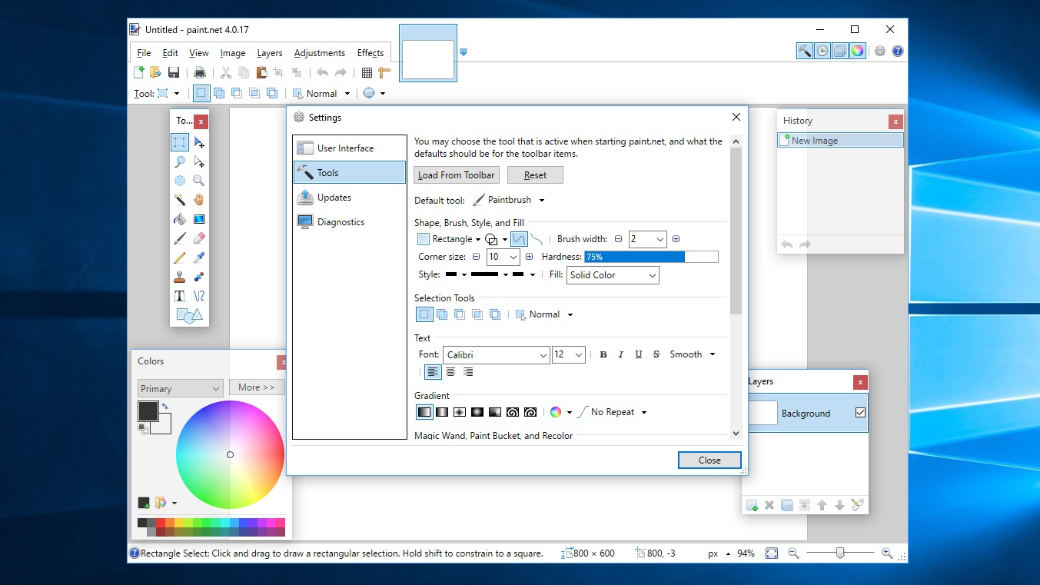Toggle the Colors window icon at top right
Image resolution: width=1040 pixels, height=585 pixels.
(858, 51)
